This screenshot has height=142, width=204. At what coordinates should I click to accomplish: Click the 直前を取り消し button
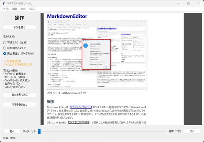20,95
